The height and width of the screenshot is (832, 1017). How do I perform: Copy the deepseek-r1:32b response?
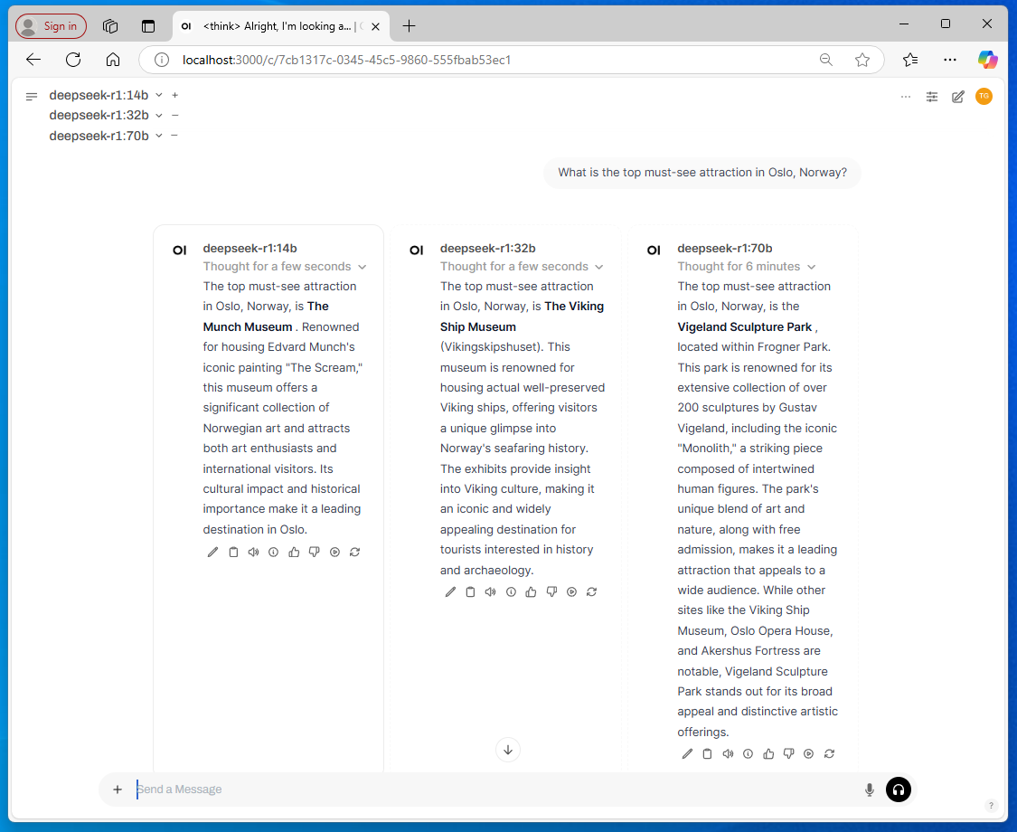[x=470, y=592]
